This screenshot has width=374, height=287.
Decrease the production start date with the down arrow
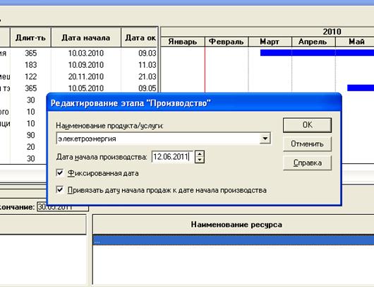(200, 160)
